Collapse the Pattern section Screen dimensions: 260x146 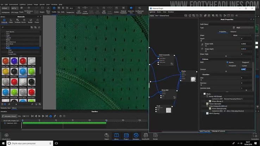201,59
